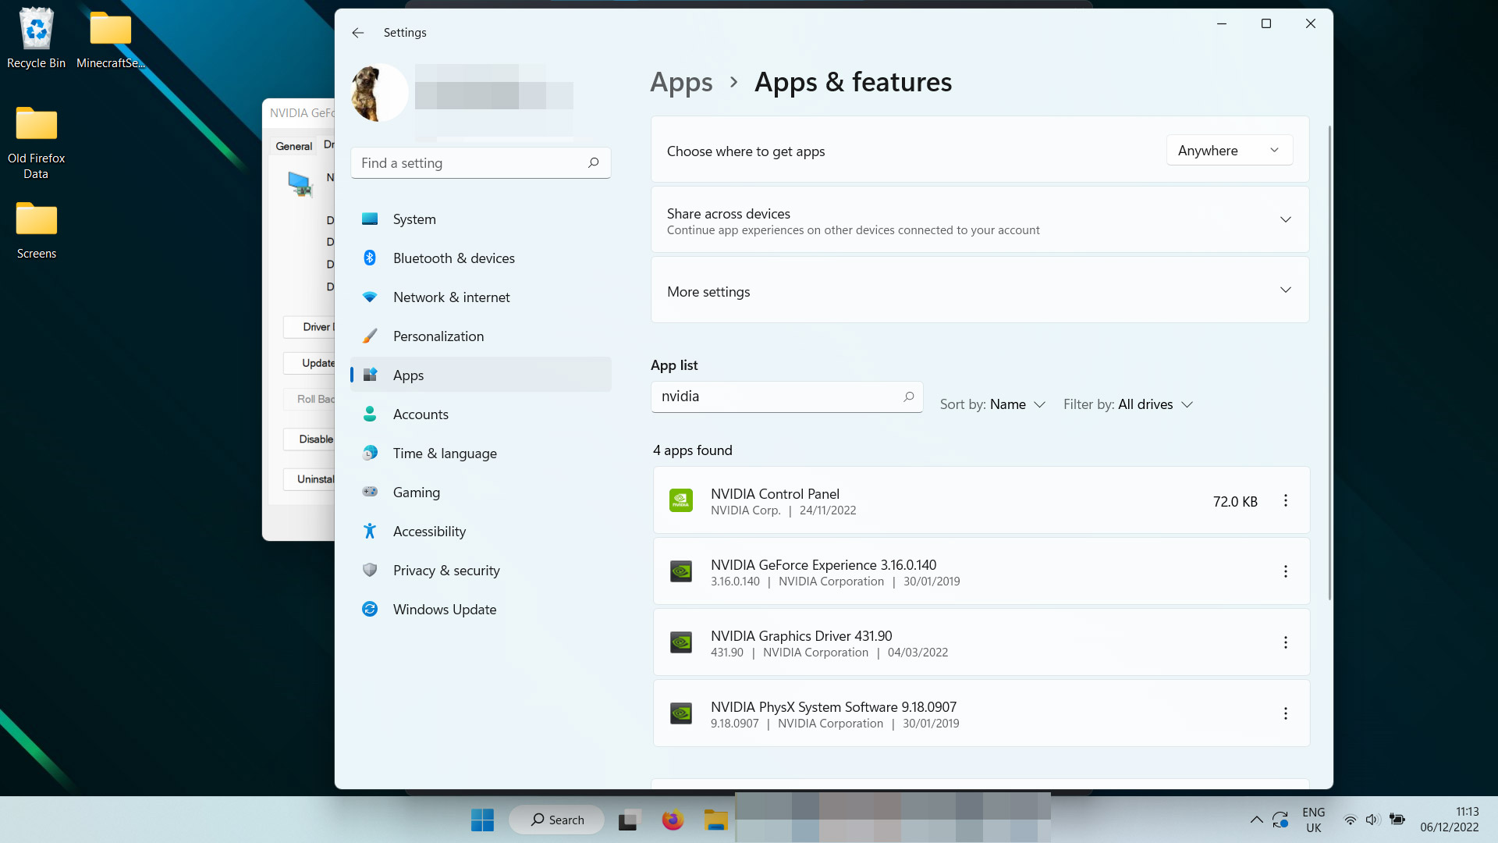Click the NVIDIA Control Panel app icon

681,501
